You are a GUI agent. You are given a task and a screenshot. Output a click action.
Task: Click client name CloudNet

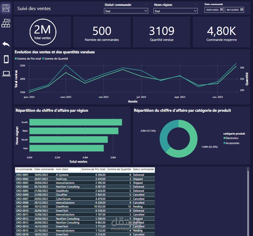coord(61,195)
